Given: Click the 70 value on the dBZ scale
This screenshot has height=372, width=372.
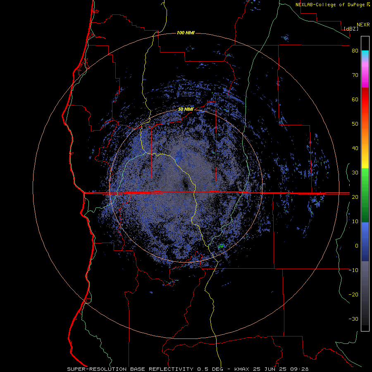Looking at the screenshot, I should pos(355,75).
